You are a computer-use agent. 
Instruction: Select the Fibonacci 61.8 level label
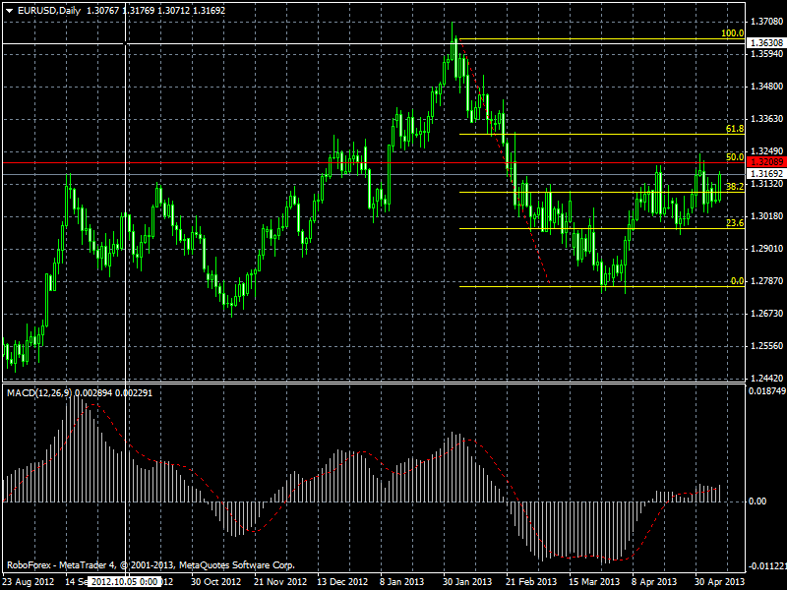(x=735, y=129)
